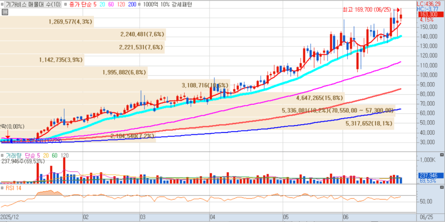This screenshot has width=445, height=222.
Task: Open the 1000억 10% 강세패턴 indicator label
Action: click(x=167, y=5)
